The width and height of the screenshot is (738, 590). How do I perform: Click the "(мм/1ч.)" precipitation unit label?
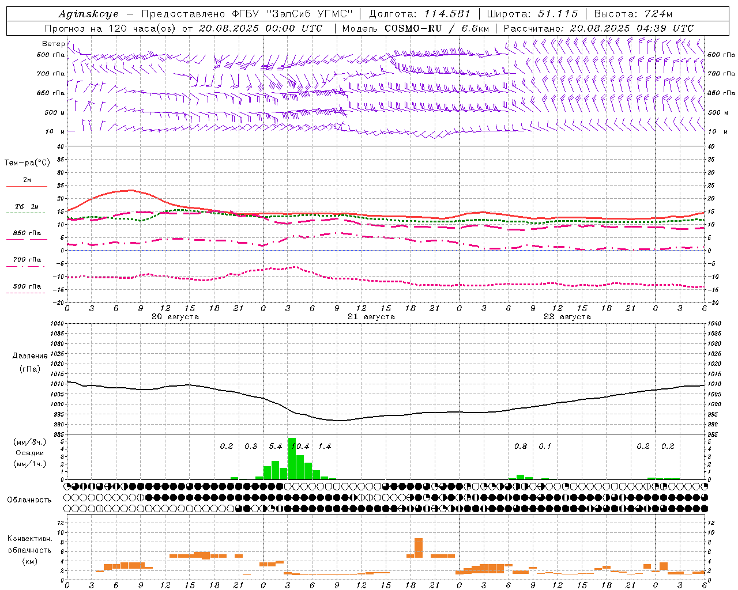click(x=30, y=464)
